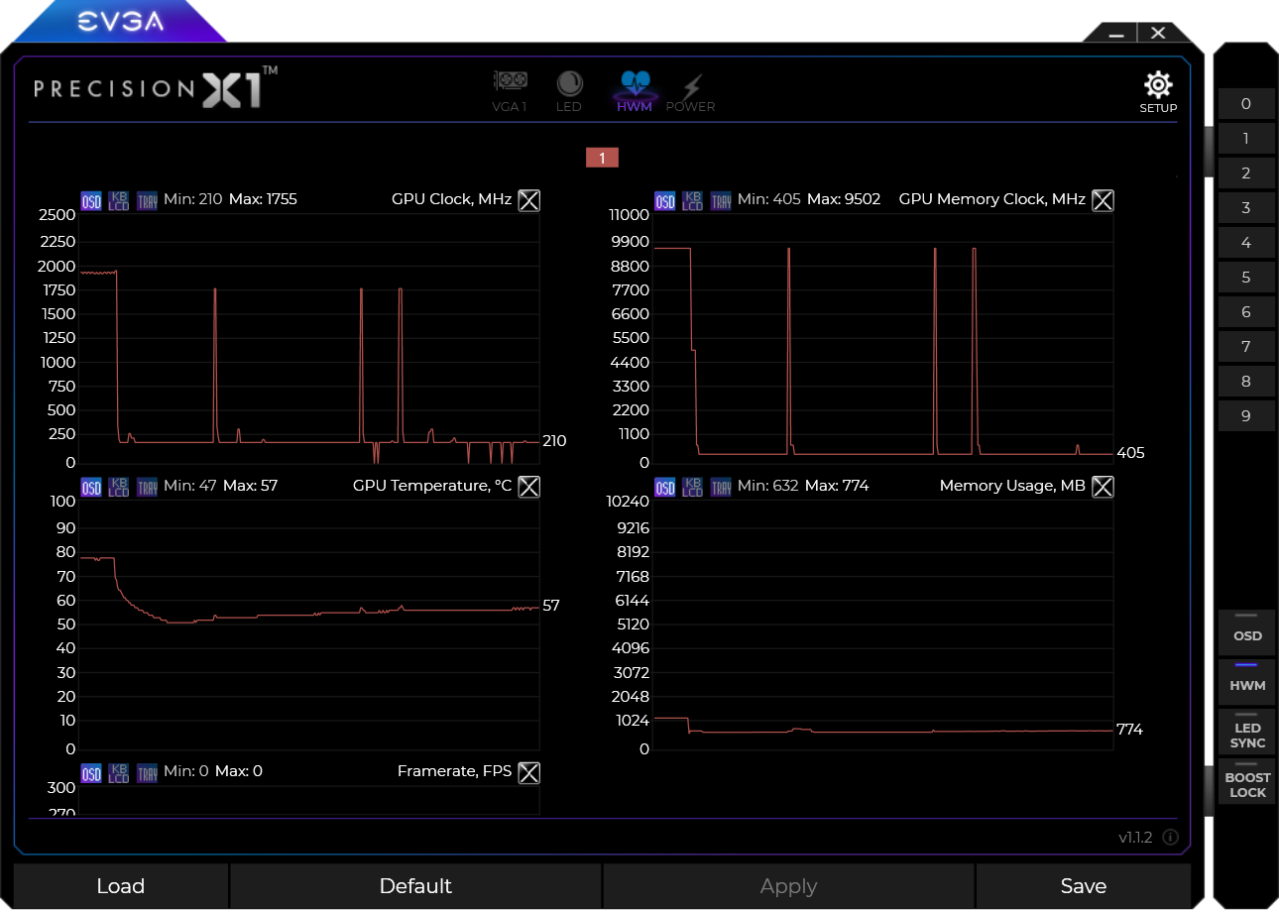The height and width of the screenshot is (910, 1279).
Task: Click the 'Max: 1755' GPU Clock value
Action: 263,199
